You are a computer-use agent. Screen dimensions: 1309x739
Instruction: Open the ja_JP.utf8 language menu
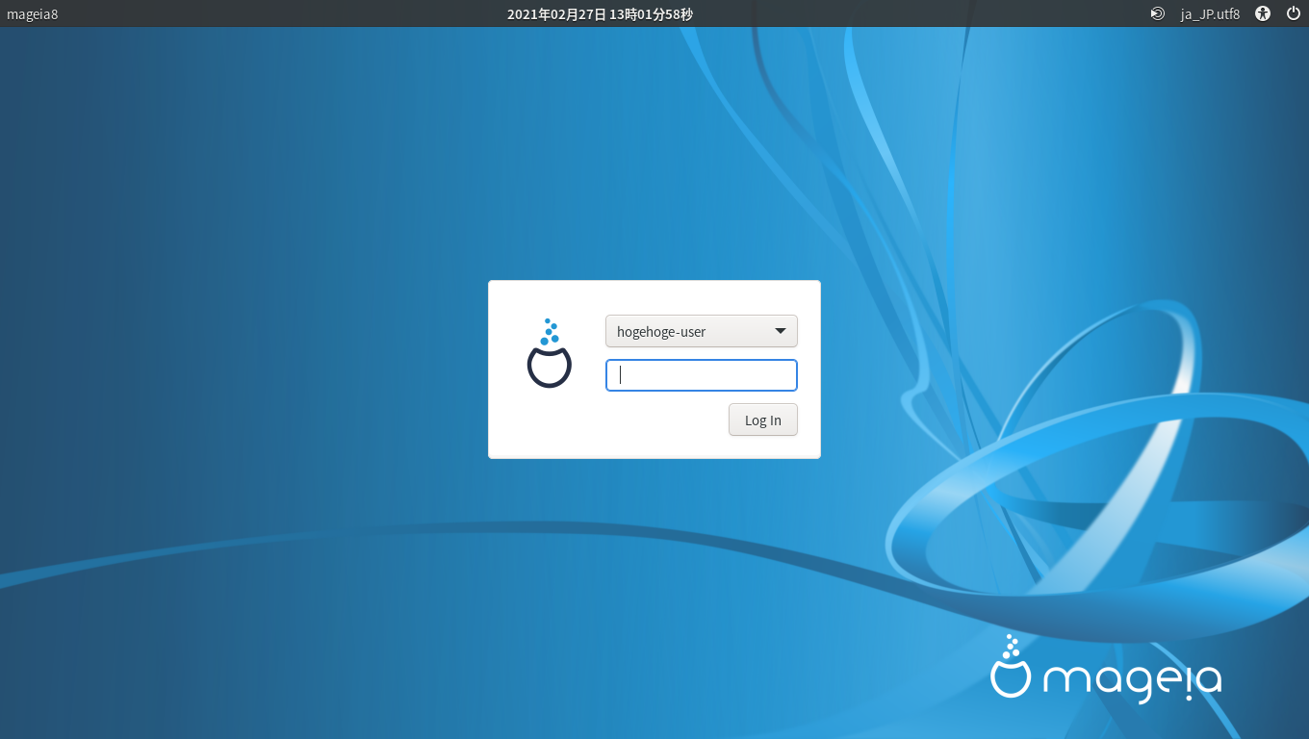pyautogui.click(x=1211, y=13)
